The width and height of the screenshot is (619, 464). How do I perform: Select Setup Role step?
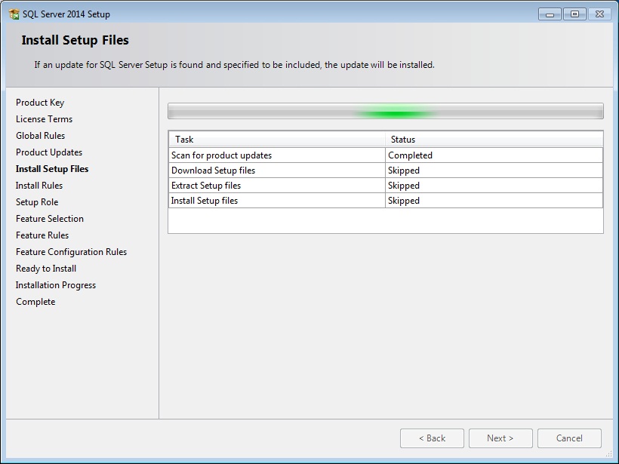[x=37, y=202]
